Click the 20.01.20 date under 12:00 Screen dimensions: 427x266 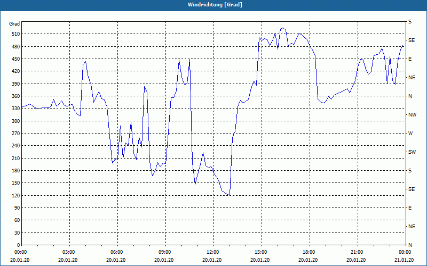[212, 260]
